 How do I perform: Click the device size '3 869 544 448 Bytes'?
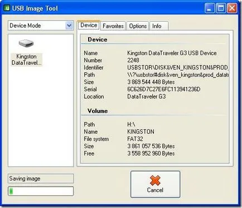point(151,82)
